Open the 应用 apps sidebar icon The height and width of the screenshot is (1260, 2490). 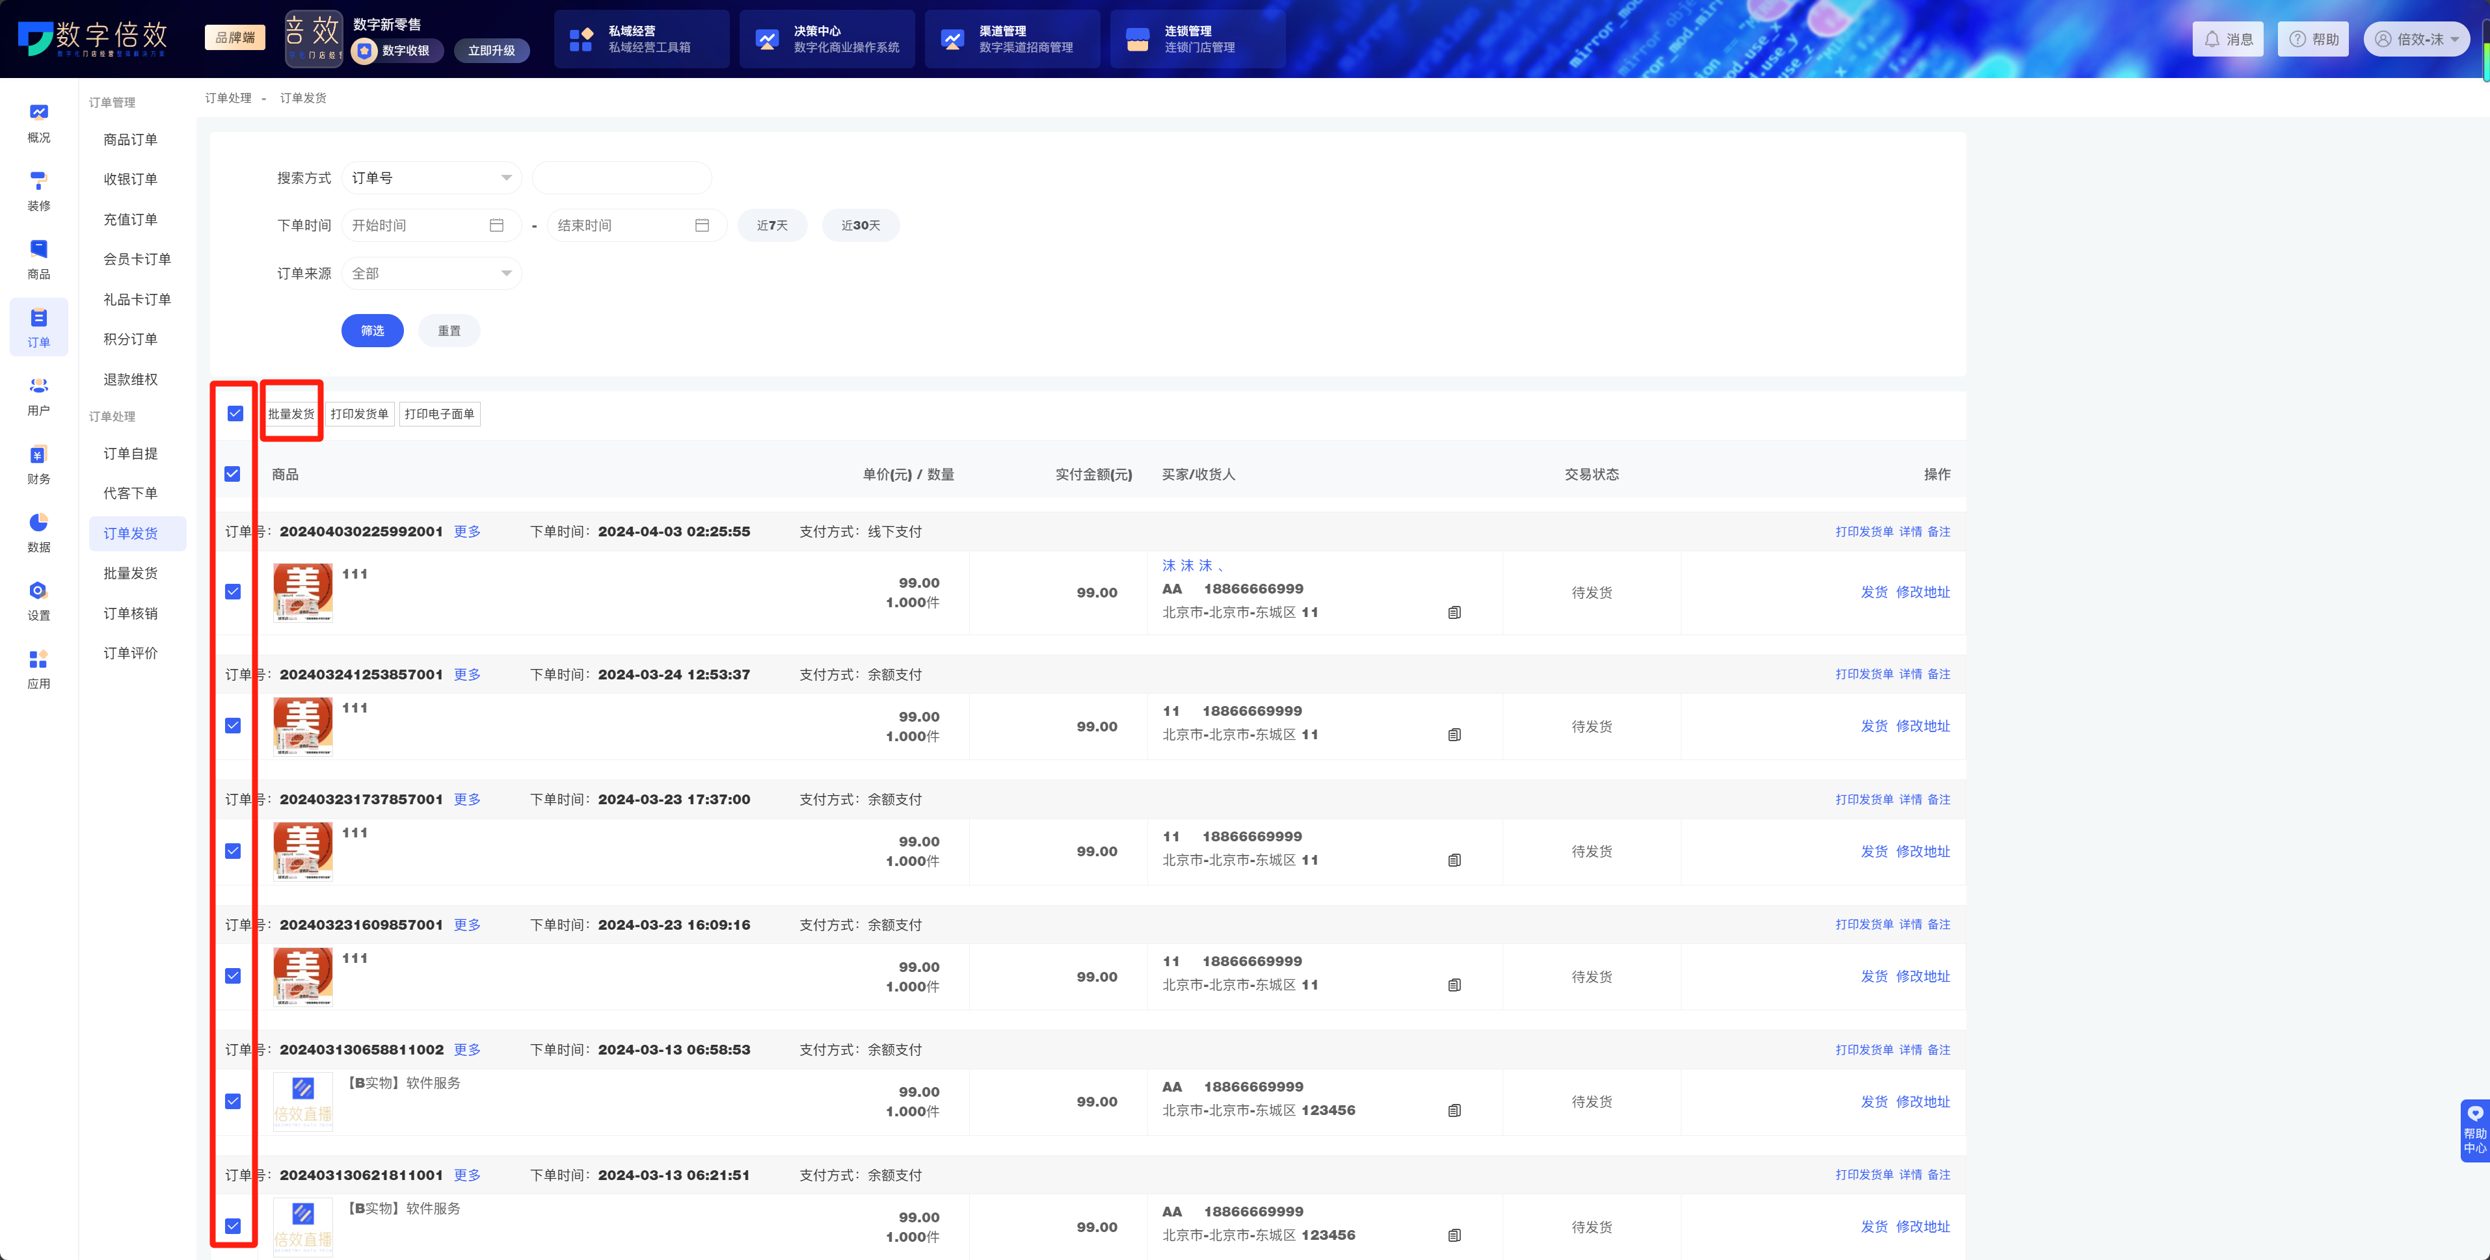(38, 670)
